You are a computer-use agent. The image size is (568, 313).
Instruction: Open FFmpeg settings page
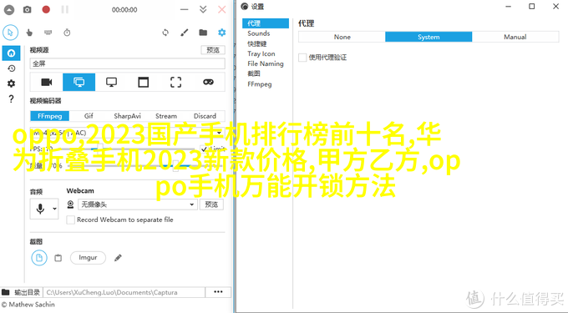tap(260, 84)
